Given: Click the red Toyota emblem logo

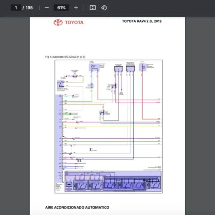Looking at the screenshot, I should coord(58,23).
